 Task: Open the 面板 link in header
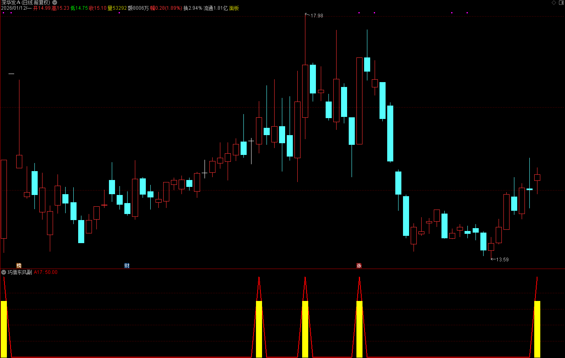(x=234, y=8)
